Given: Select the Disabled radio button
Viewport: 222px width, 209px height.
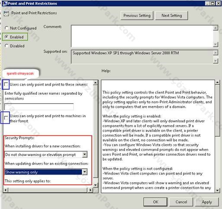Looking at the screenshot, I should click(x=6, y=46).
